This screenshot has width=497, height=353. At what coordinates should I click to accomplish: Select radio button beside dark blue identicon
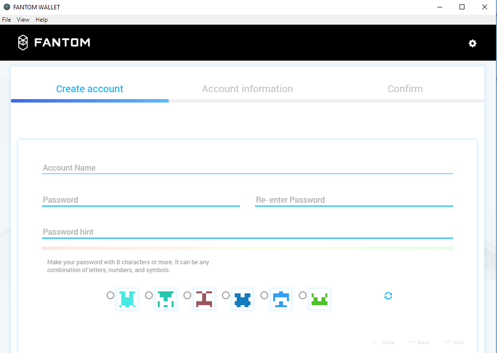pos(226,295)
